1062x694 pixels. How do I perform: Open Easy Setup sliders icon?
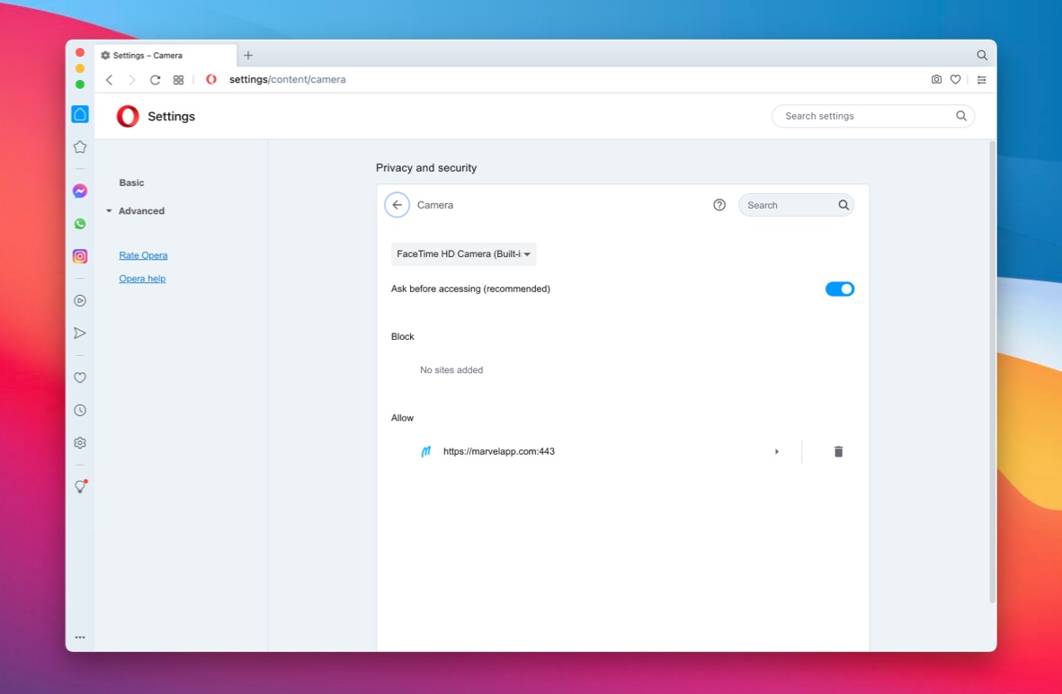click(x=981, y=80)
